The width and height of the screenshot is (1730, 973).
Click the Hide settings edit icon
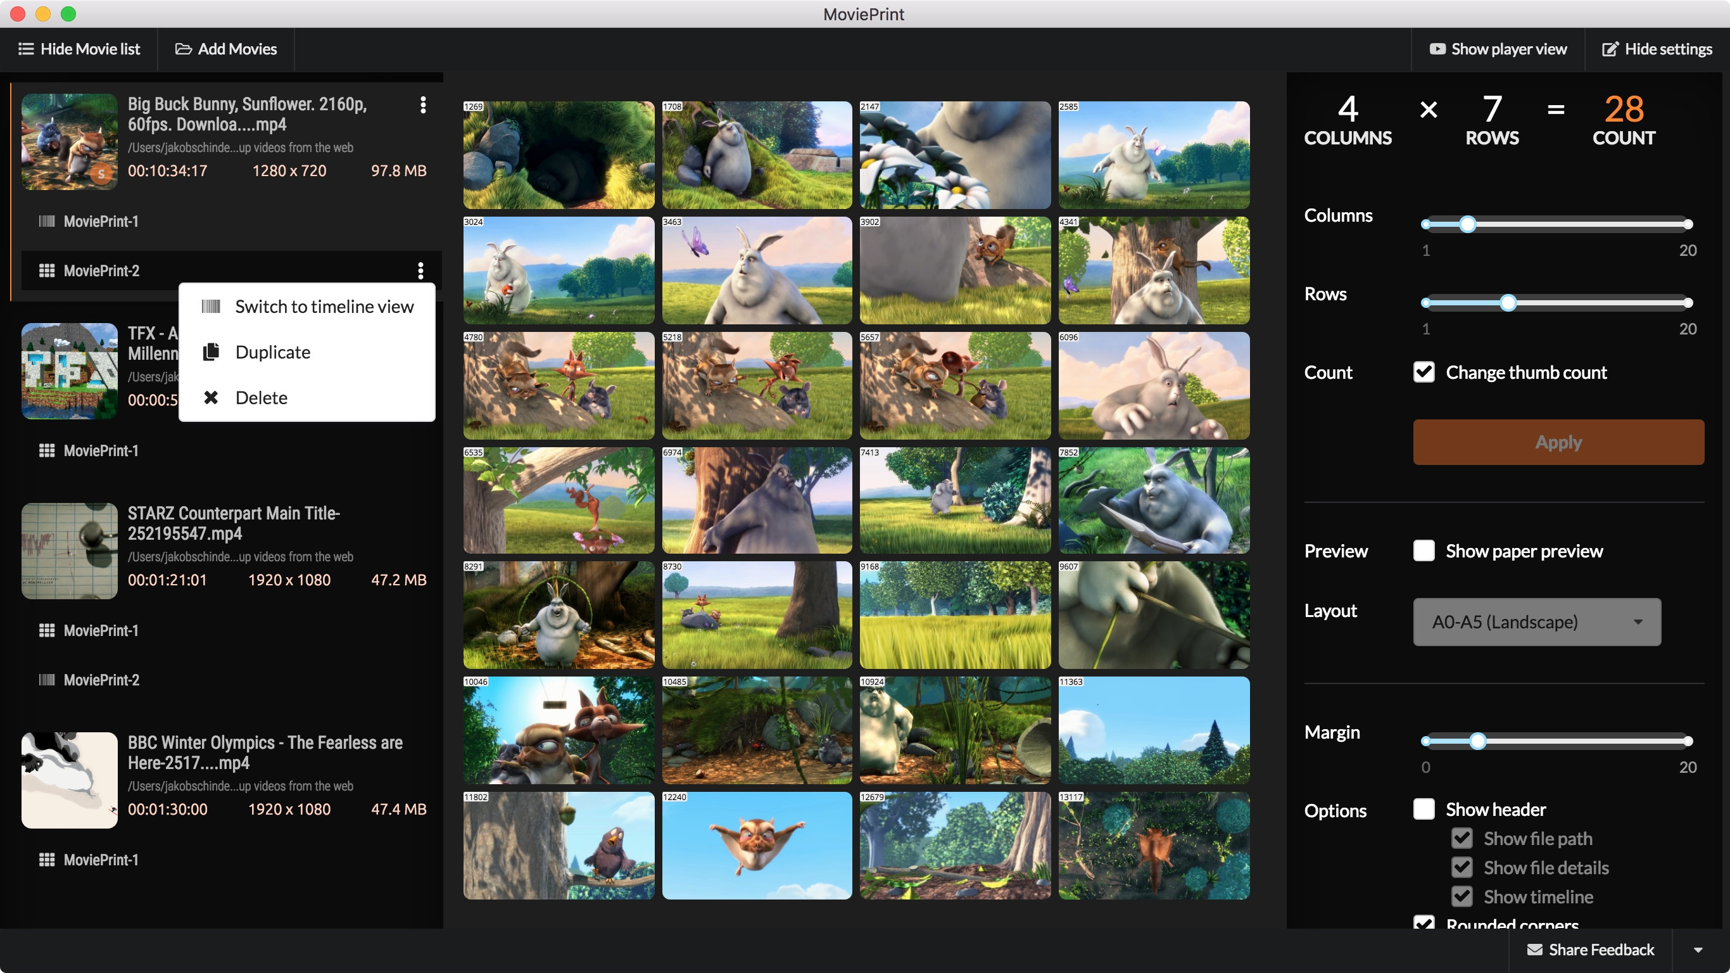(x=1610, y=48)
